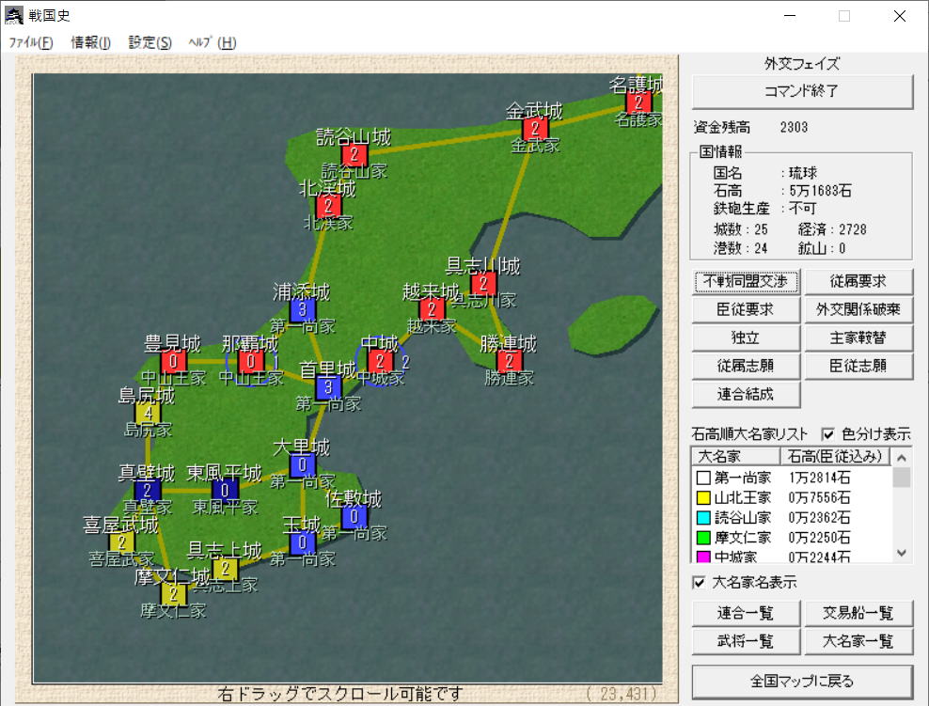Select the 島尻城 yellow castle marker
Screen dimensions: 929x706
click(147, 413)
